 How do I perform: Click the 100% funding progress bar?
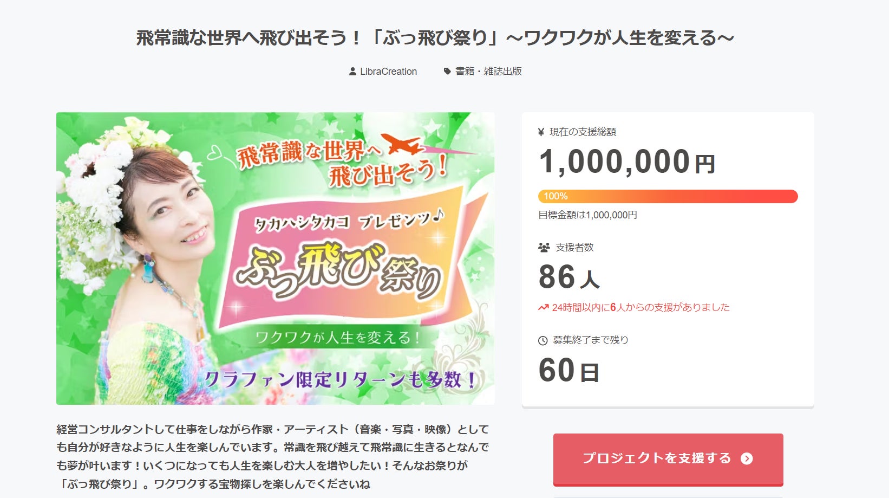pos(668,196)
